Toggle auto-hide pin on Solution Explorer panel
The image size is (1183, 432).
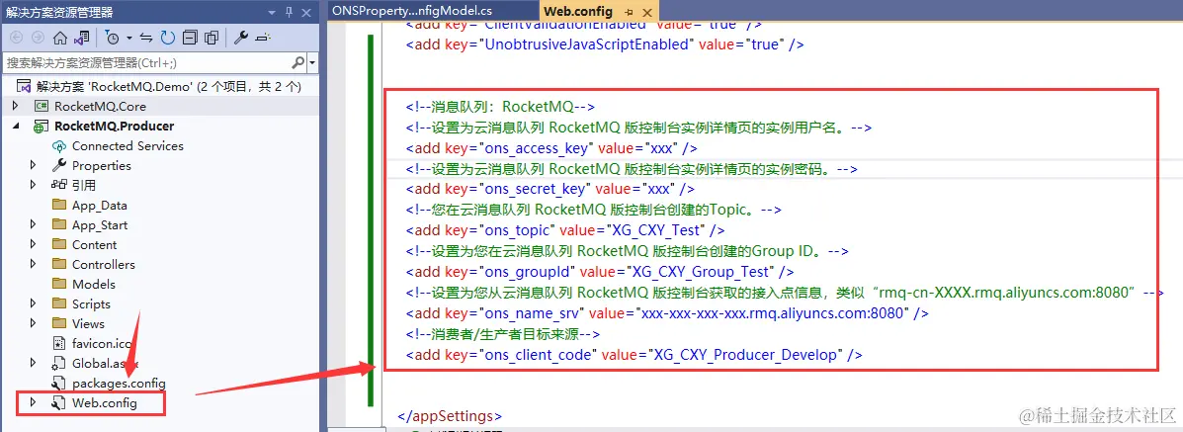click(x=289, y=12)
